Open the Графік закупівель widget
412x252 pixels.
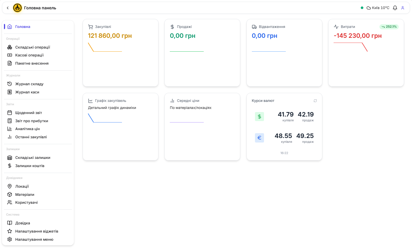(120, 127)
